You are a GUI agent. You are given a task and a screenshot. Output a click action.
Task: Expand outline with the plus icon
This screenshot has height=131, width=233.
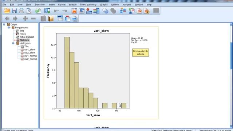click(25, 19)
